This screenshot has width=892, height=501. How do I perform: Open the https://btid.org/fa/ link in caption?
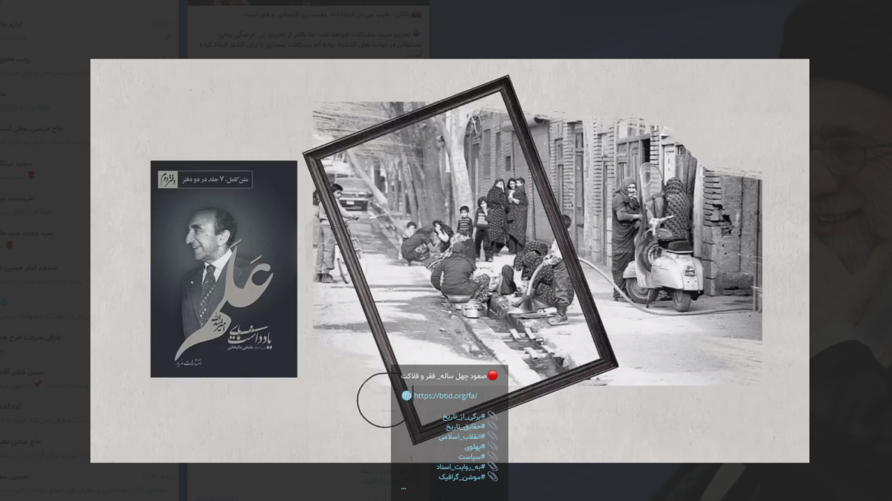coord(445,396)
